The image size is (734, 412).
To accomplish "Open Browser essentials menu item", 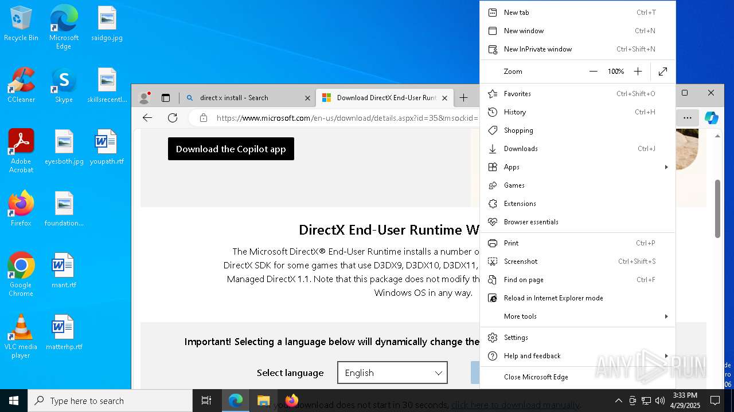I will (577, 222).
